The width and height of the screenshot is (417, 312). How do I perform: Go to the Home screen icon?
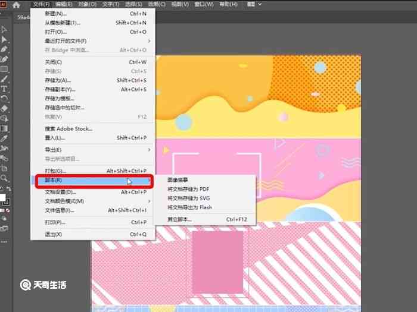(x=16, y=5)
